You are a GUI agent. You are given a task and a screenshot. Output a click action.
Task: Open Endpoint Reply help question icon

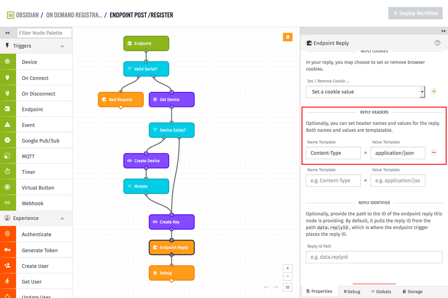point(438,43)
